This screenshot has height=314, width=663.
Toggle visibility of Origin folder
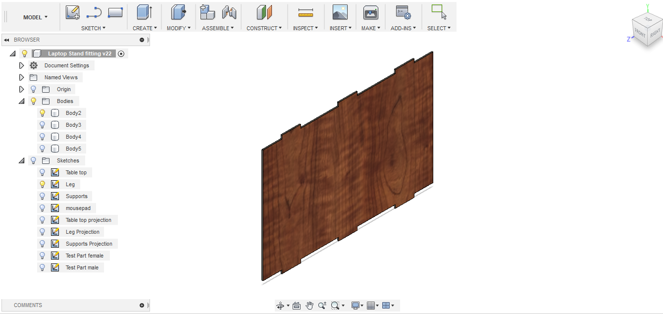[34, 89]
